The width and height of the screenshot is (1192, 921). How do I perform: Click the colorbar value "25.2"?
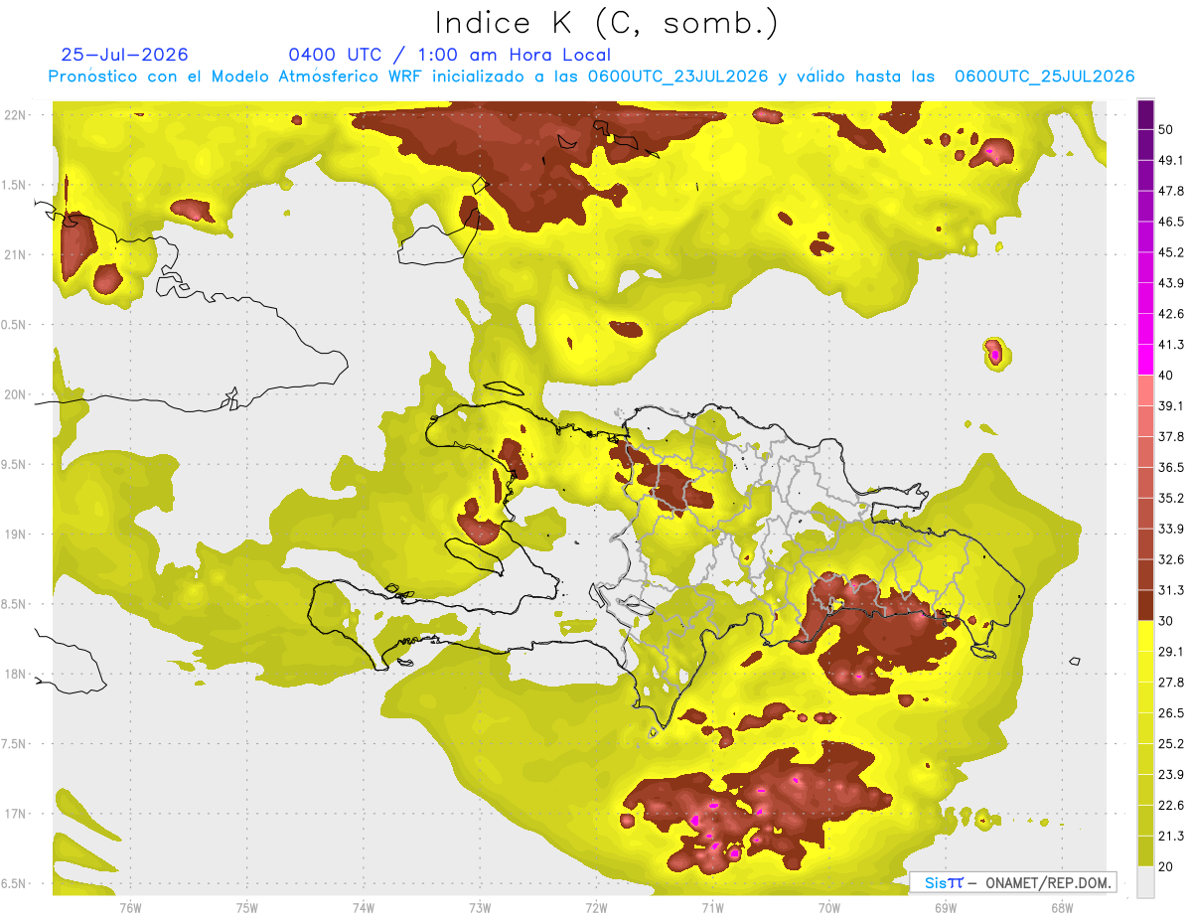(x=1171, y=743)
